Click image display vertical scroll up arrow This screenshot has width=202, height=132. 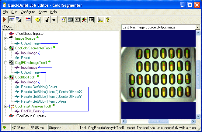(x=198, y=33)
